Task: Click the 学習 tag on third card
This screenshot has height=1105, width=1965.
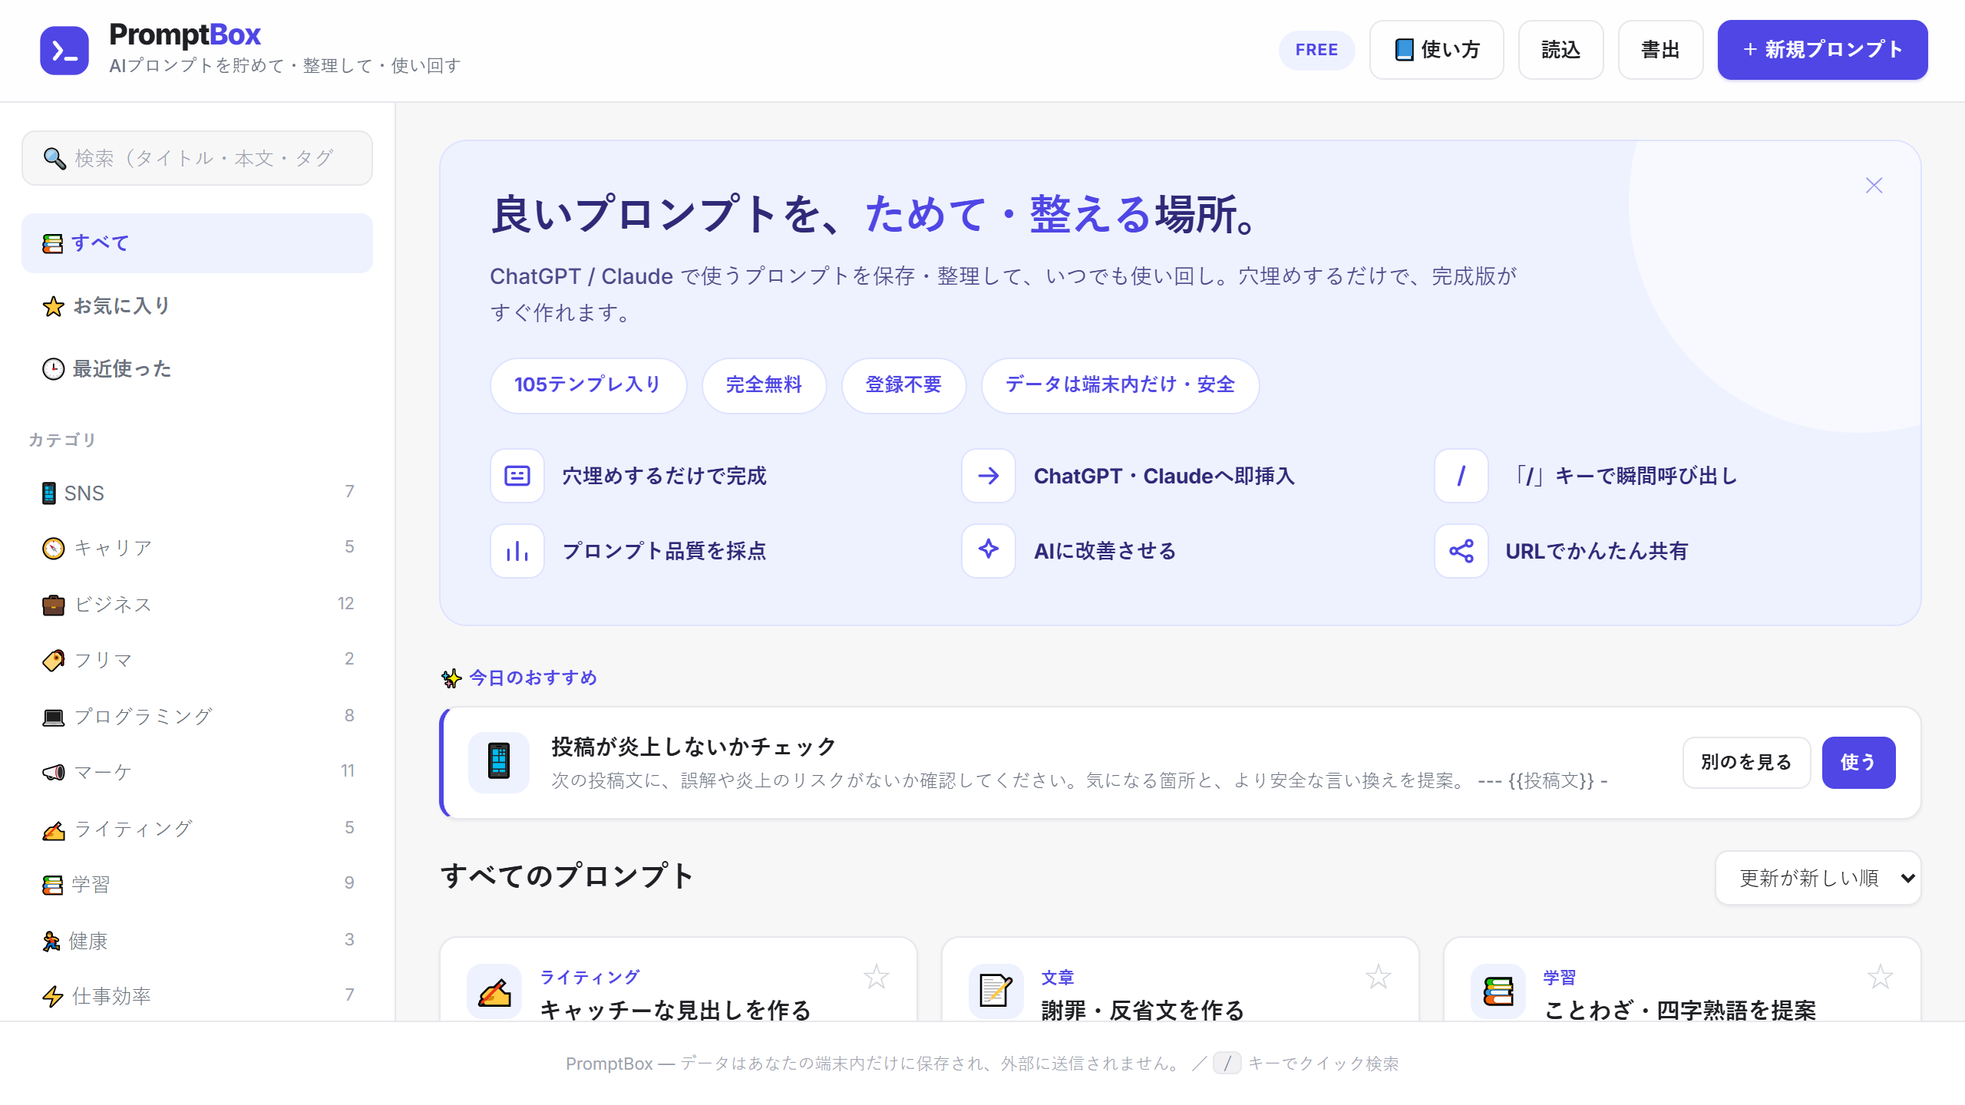Action: pyautogui.click(x=1560, y=978)
